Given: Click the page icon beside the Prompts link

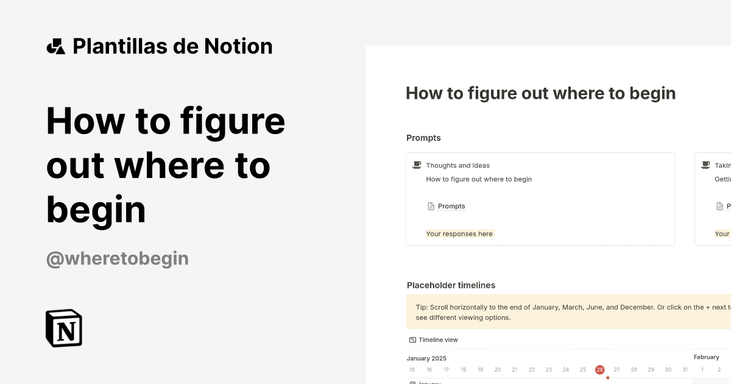Looking at the screenshot, I should [x=431, y=206].
